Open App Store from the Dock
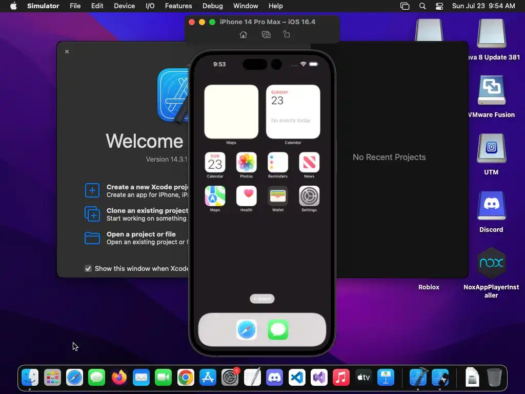525x394 pixels. click(208, 378)
